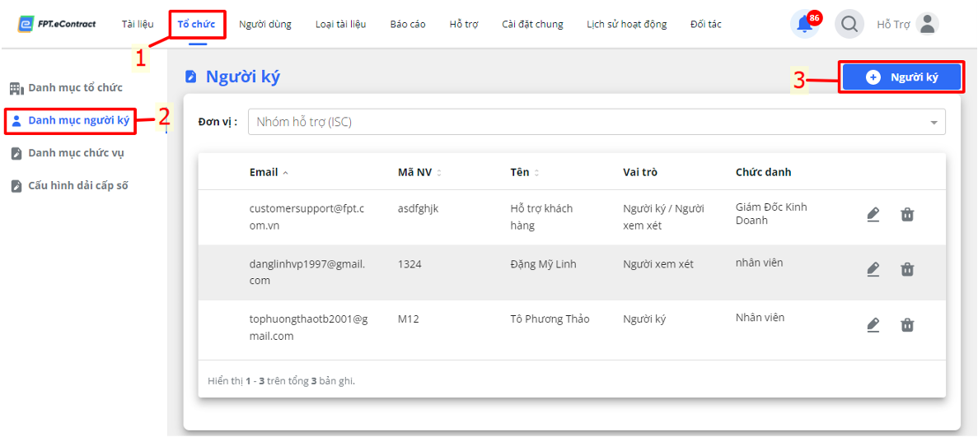This screenshot has width=978, height=437.
Task: Edit the Tô Phương Thảo signer entry
Action: [x=873, y=325]
